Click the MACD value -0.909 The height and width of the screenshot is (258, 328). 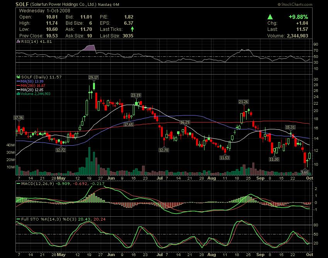click(63, 183)
